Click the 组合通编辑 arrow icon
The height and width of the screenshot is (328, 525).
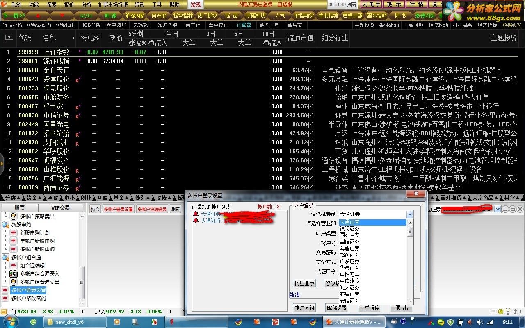(14, 265)
